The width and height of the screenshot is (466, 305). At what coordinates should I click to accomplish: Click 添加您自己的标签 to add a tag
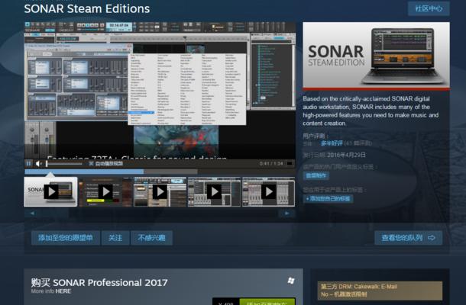[328, 198]
